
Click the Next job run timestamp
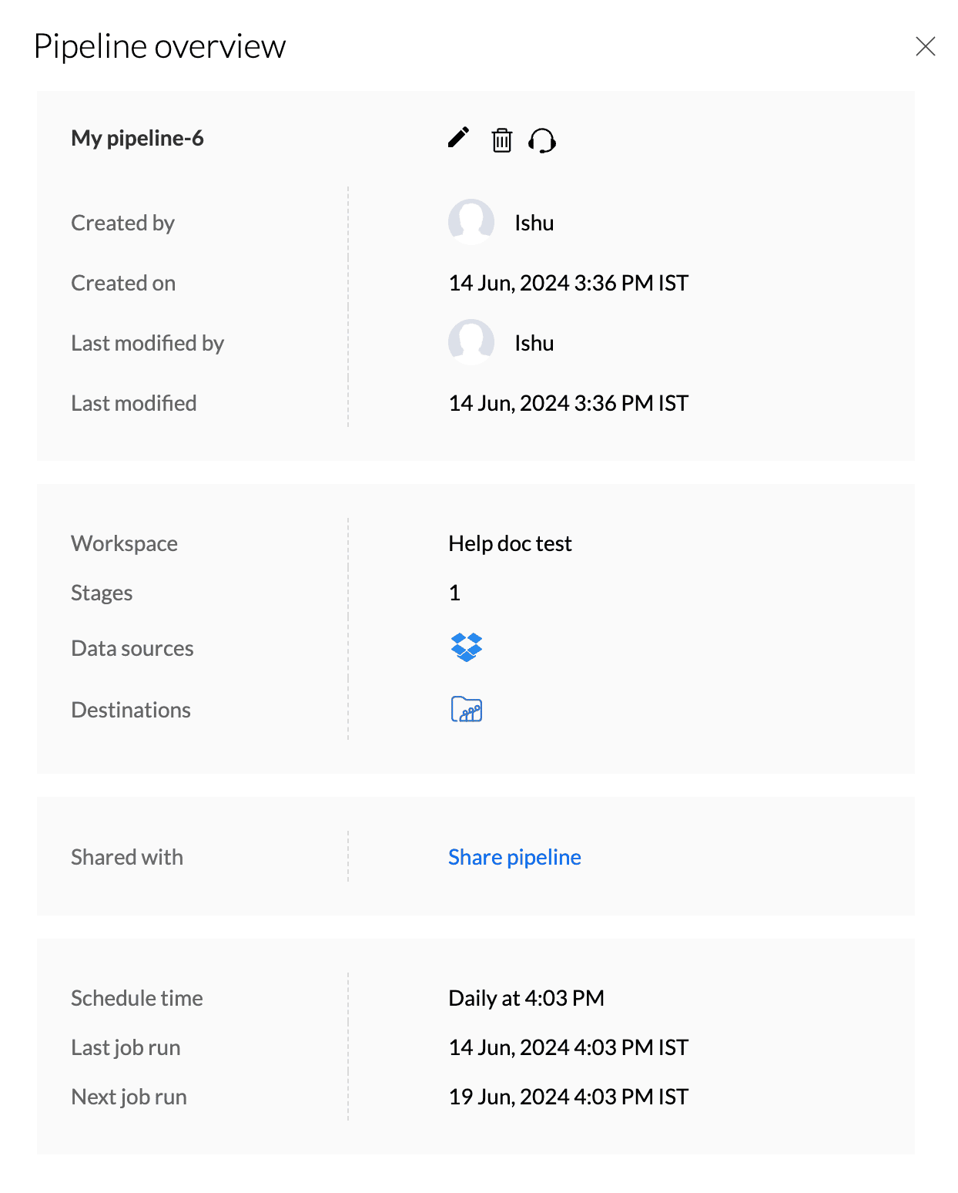coord(568,1097)
